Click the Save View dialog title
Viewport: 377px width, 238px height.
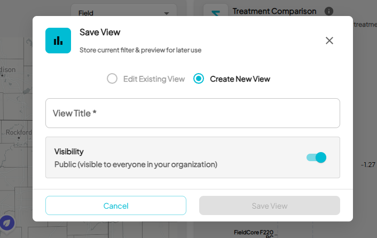click(x=100, y=32)
